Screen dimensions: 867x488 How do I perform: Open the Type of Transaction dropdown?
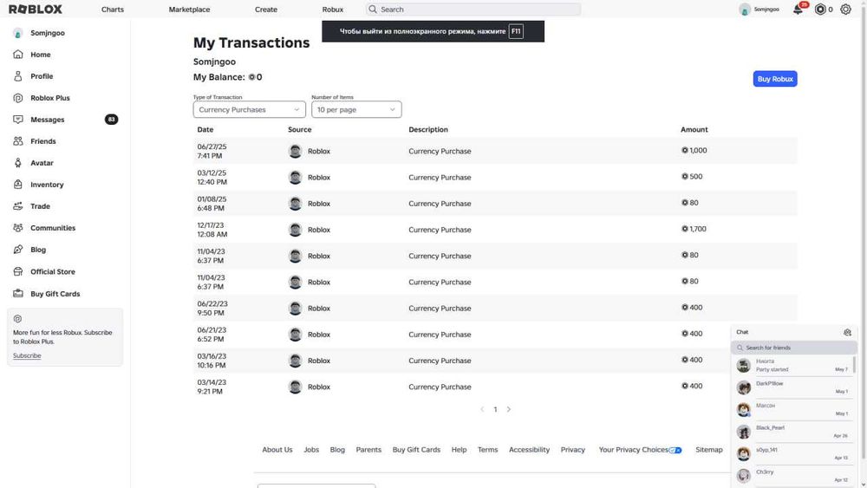(250, 109)
